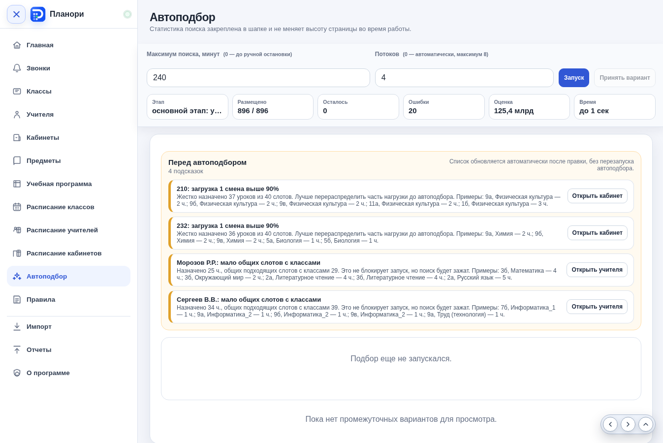663x443 pixels.
Task: Click the Классы card icon
Action: tap(17, 91)
